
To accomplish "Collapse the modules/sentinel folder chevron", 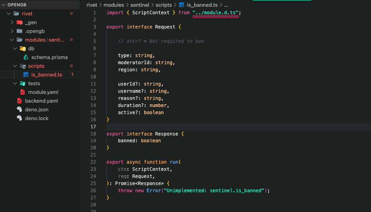I will [12, 40].
